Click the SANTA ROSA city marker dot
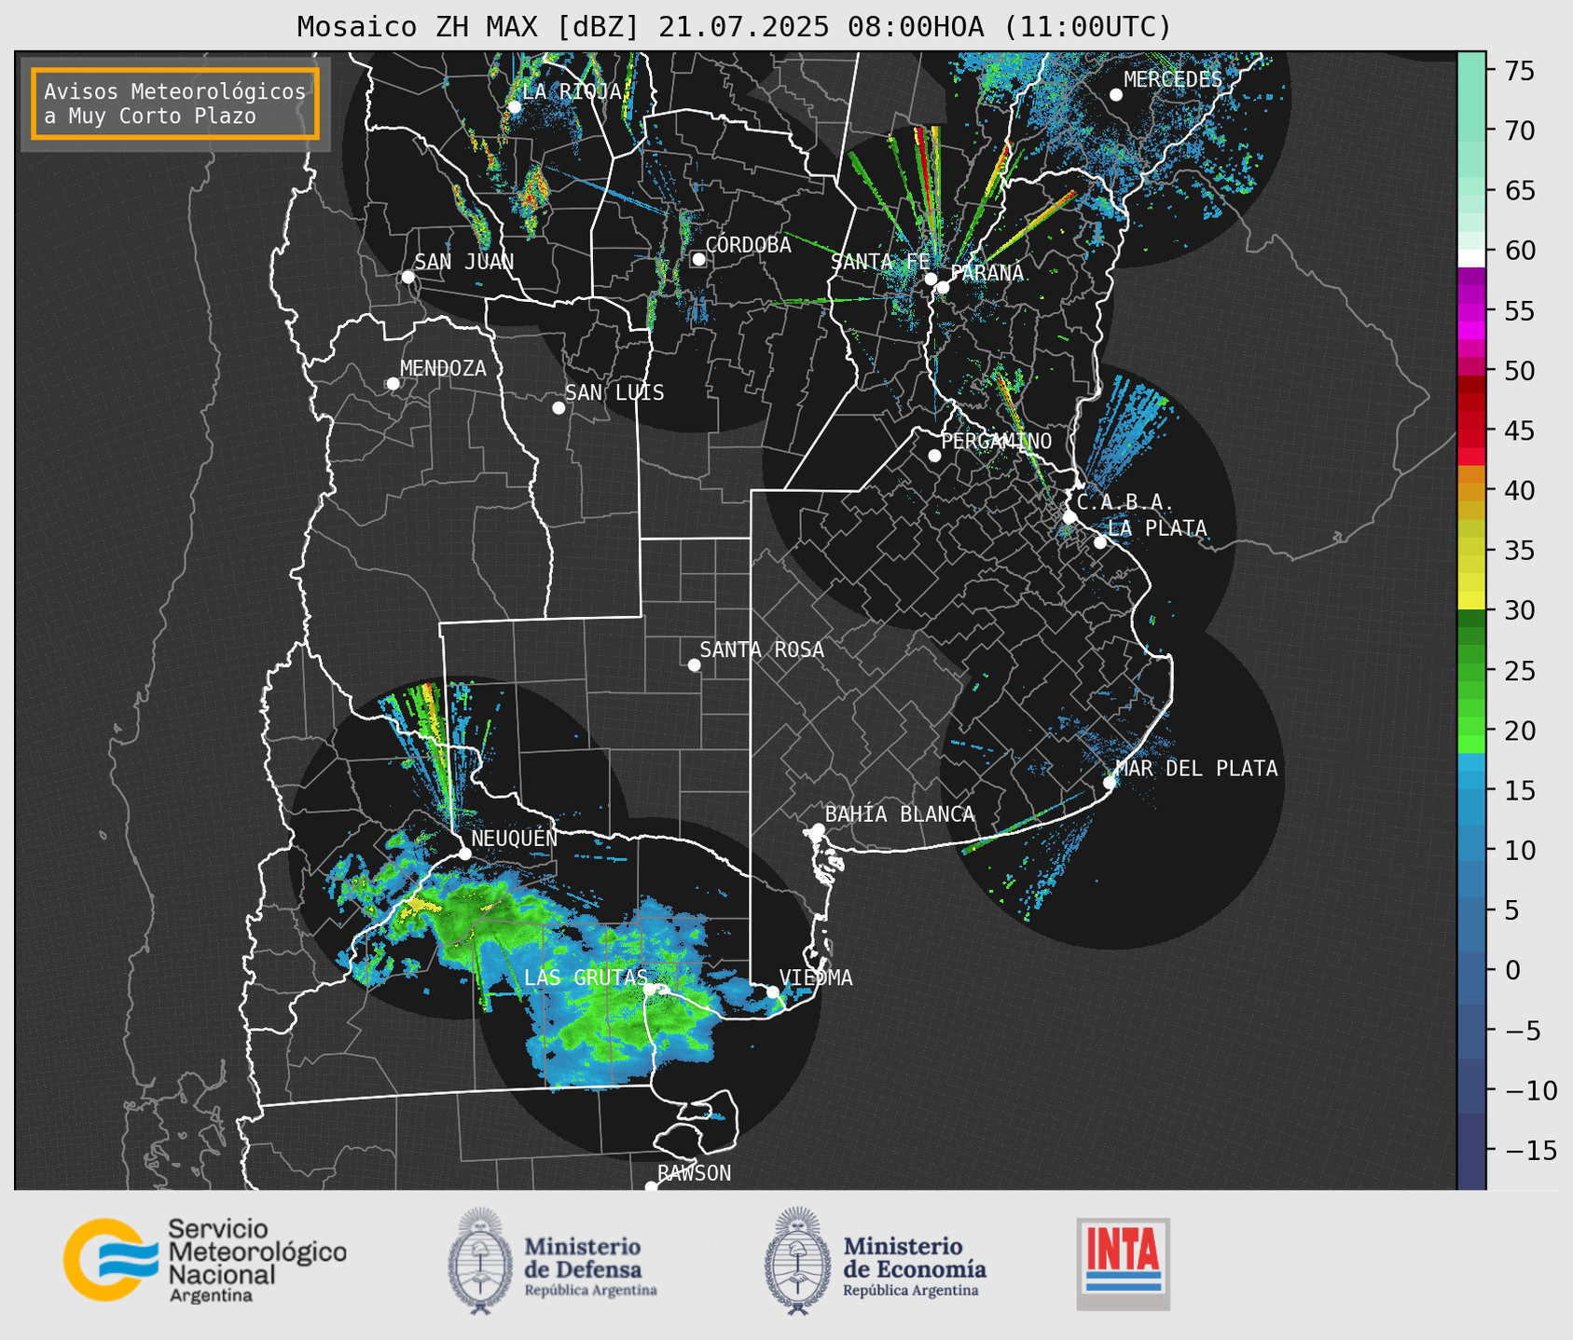The image size is (1573, 1340). coord(694,665)
